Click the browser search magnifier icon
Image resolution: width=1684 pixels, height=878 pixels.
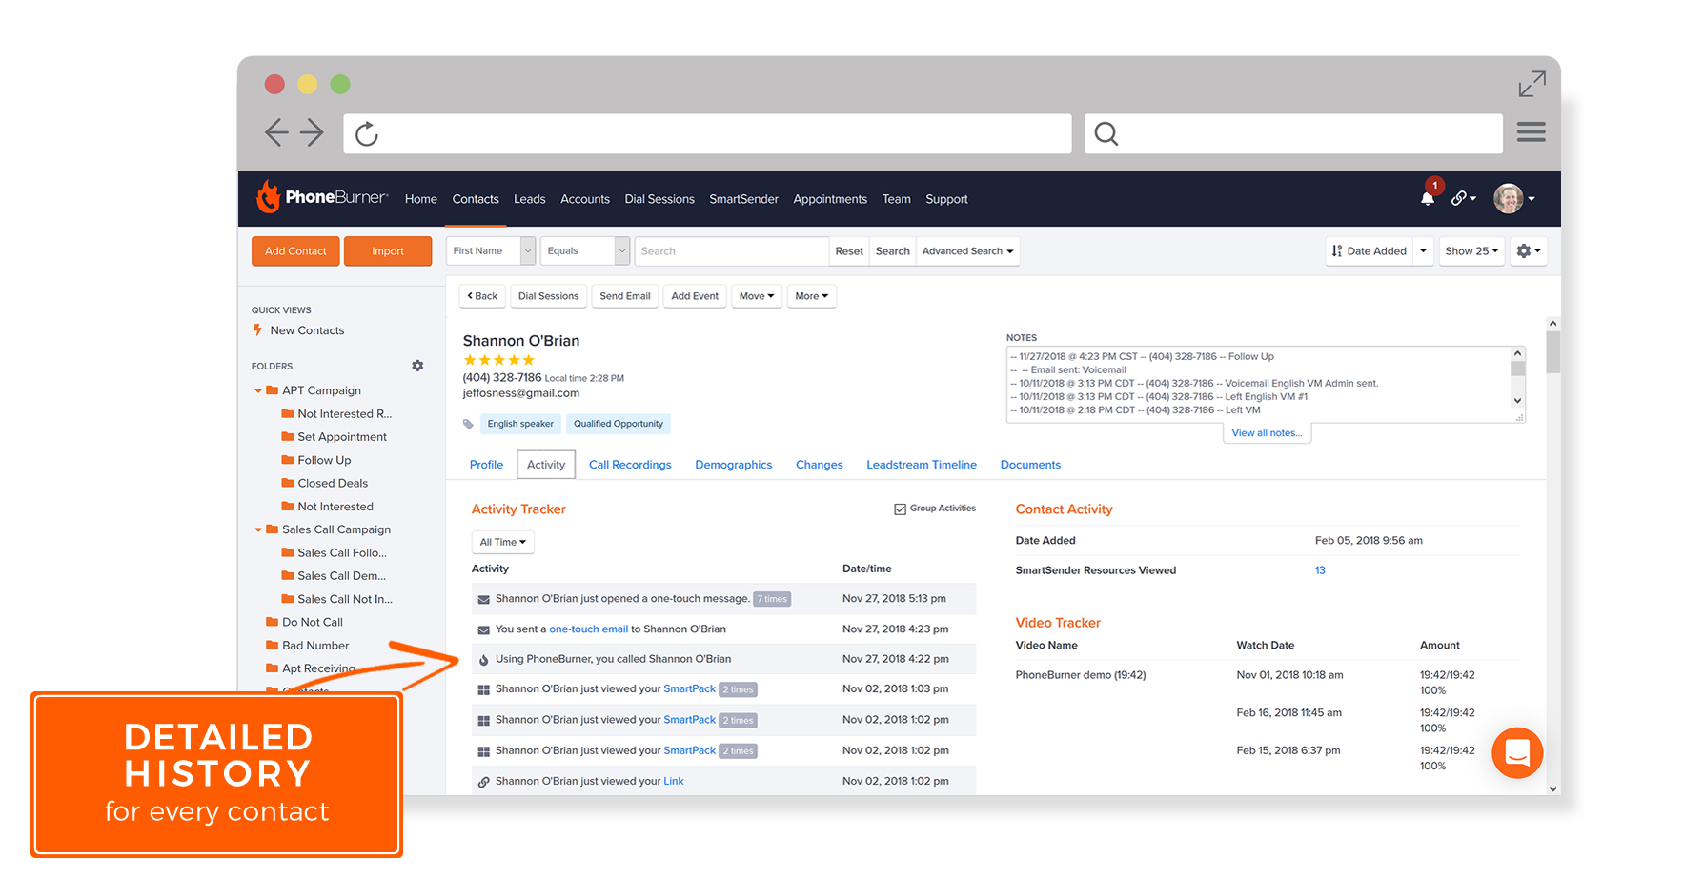(x=1106, y=133)
